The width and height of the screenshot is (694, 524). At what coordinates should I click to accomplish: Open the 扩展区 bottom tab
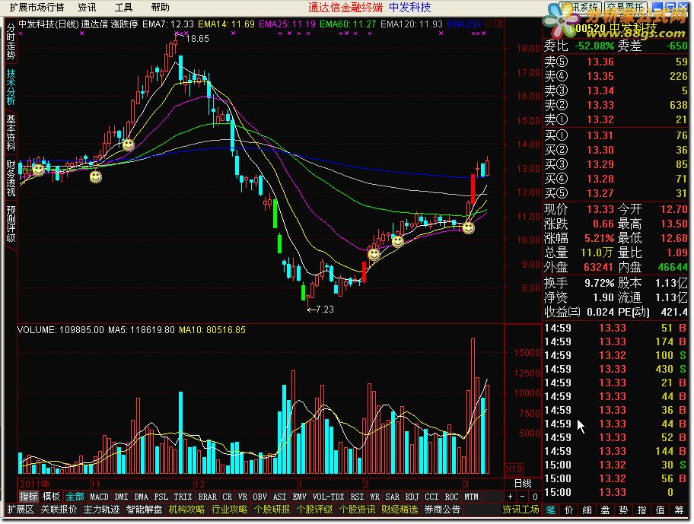pyautogui.click(x=21, y=510)
